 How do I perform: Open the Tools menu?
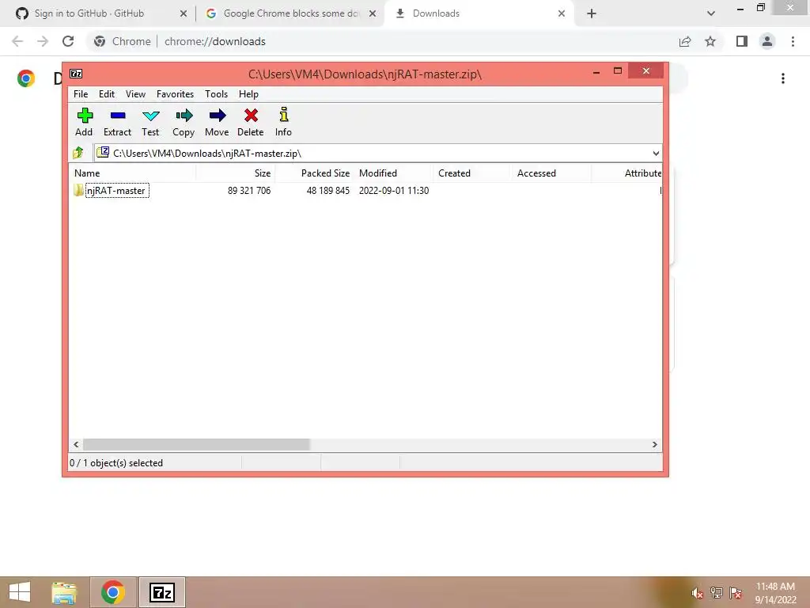pos(216,94)
